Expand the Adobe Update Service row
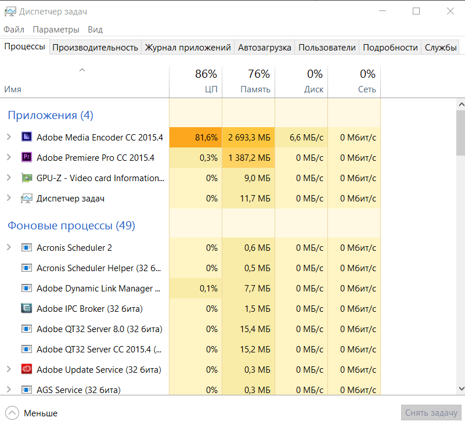Screen dimensions: 465x425 point(9,369)
